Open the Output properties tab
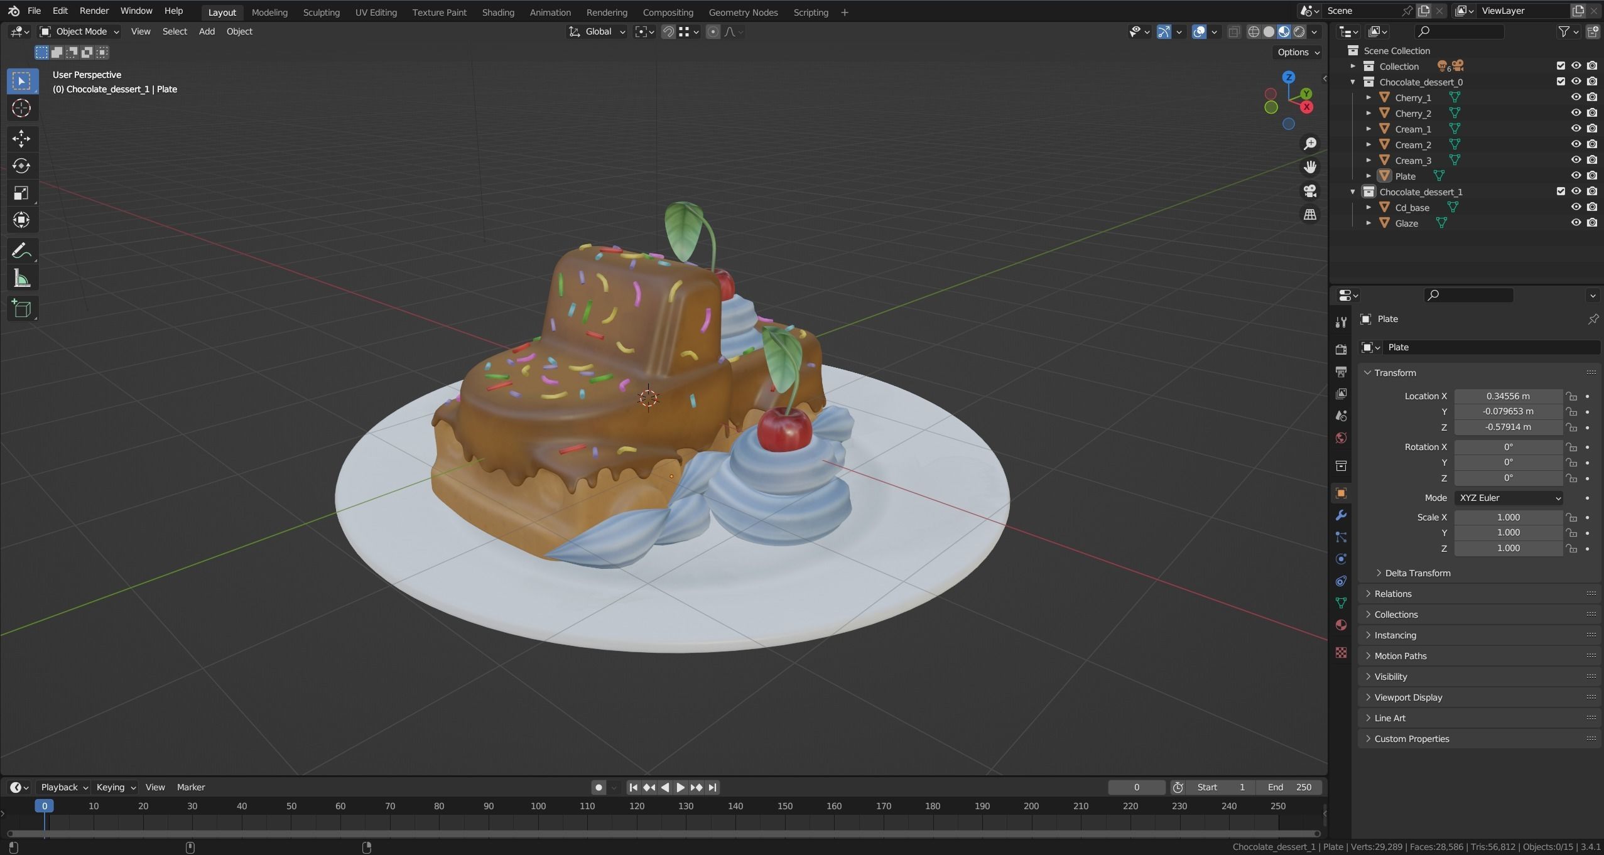 click(x=1341, y=372)
